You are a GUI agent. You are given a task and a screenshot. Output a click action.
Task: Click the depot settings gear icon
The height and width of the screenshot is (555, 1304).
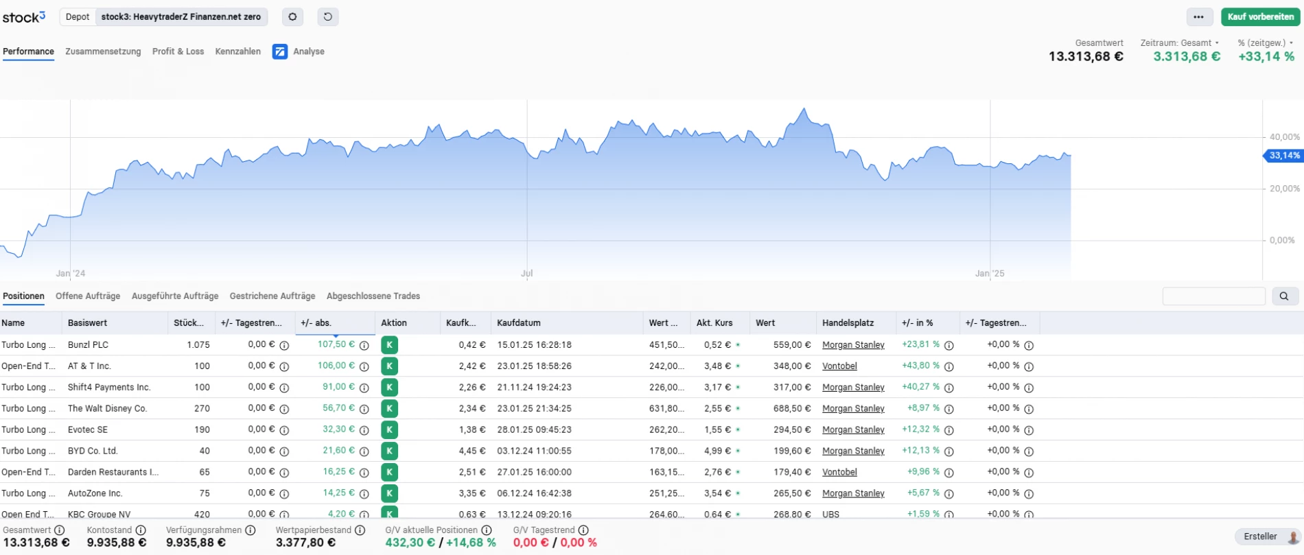click(292, 16)
